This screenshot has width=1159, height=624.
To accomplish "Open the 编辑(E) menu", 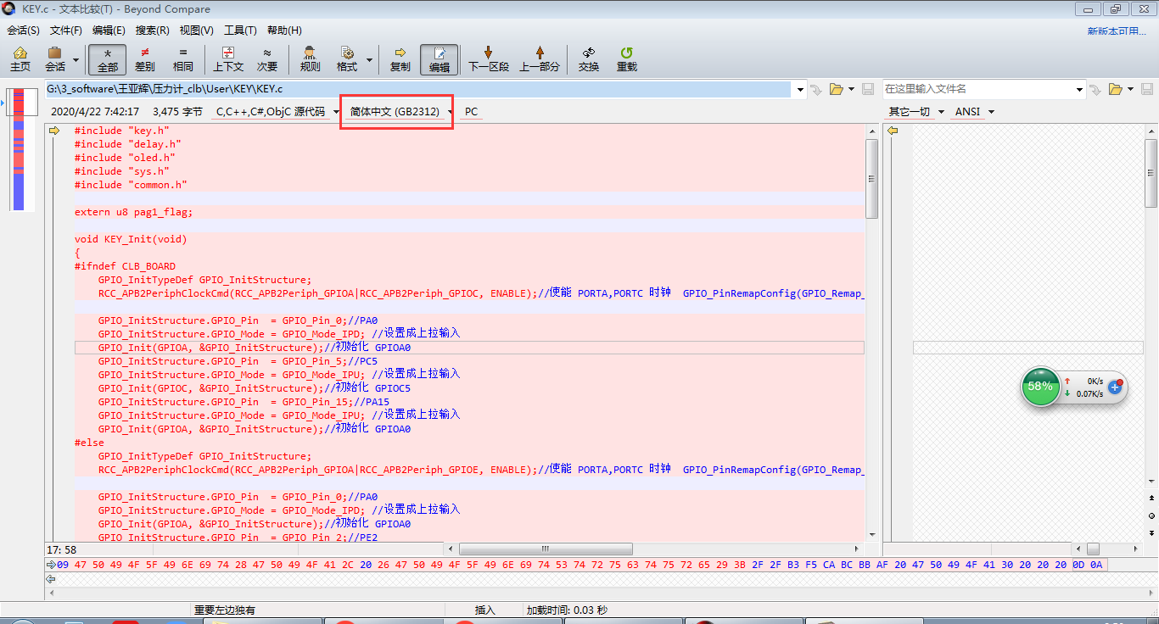I will click(109, 30).
